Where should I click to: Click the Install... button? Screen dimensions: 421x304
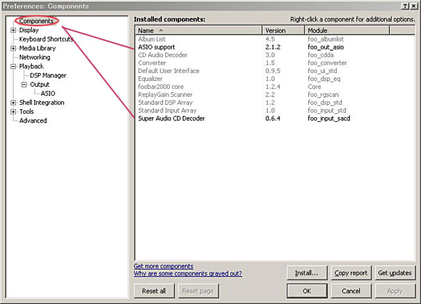307,273
